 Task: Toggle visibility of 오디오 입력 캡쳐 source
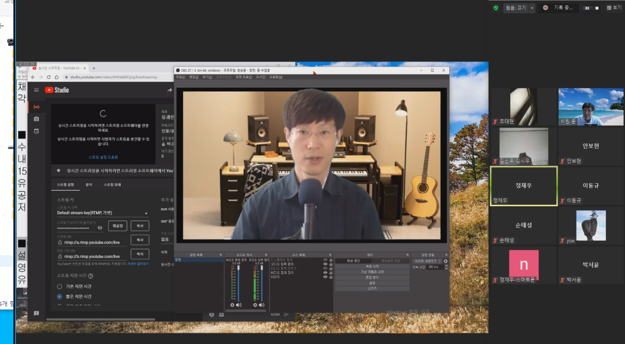325,264
